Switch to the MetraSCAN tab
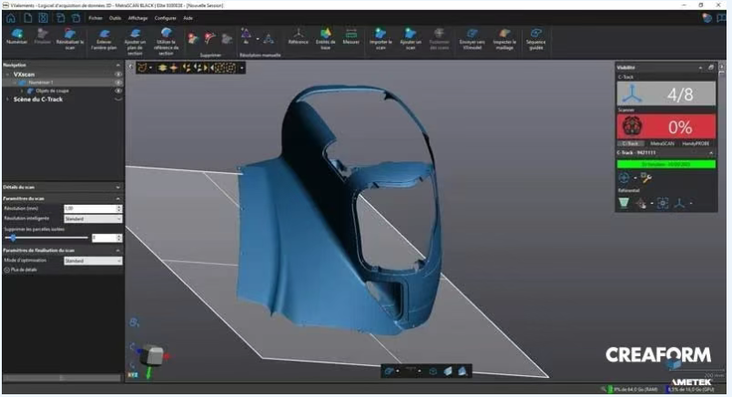Screen dimensions: 732x397 tap(662, 143)
